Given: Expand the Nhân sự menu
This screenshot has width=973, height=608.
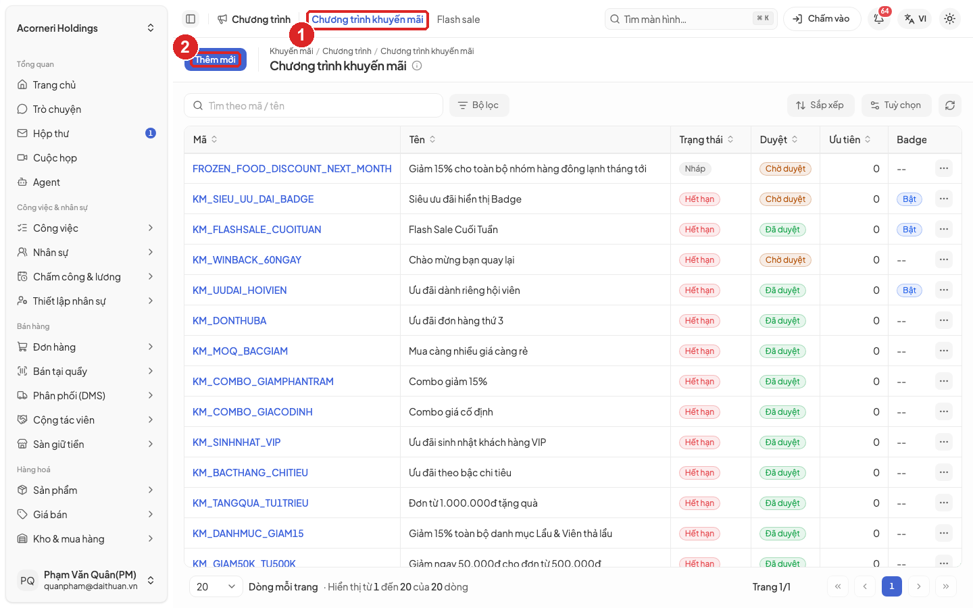Looking at the screenshot, I should tap(86, 253).
